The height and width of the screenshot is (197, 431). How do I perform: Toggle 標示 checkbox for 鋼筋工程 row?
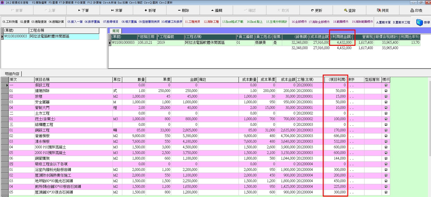coord(386,130)
